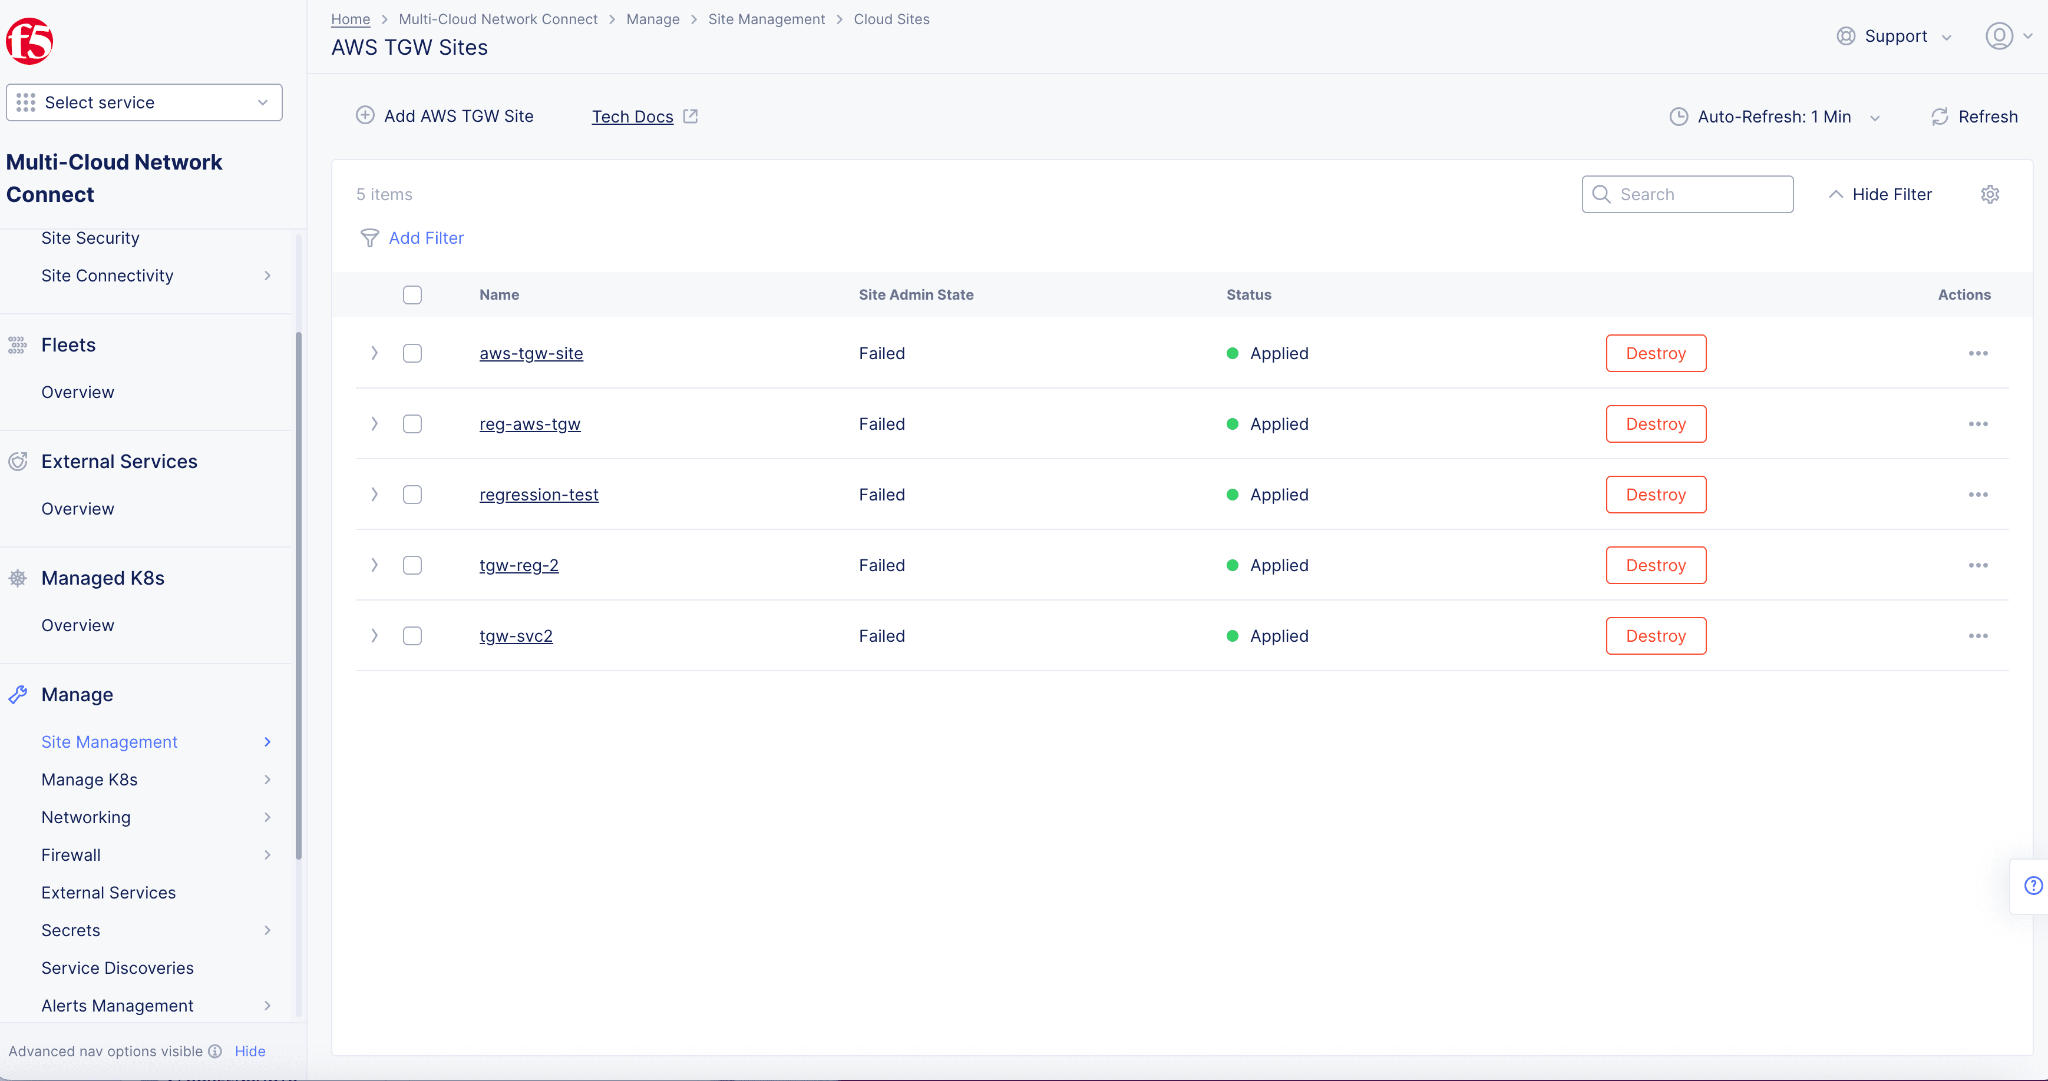Open actions menu for tgw-svc2 row
The width and height of the screenshot is (2048, 1081).
pos(1978,636)
